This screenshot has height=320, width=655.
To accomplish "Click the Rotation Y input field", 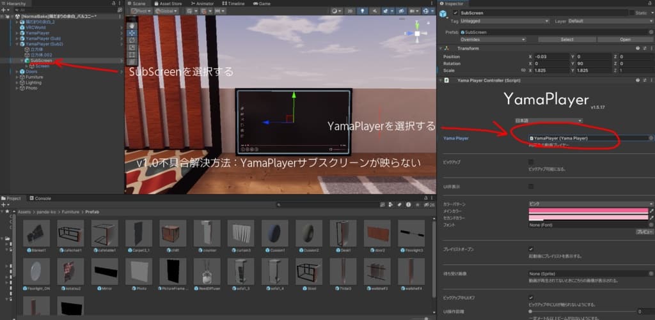I will [594, 63].
